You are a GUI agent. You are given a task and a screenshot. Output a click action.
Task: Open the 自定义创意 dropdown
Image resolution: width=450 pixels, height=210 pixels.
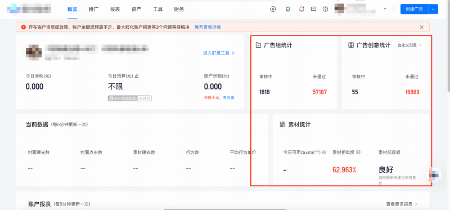(410, 45)
